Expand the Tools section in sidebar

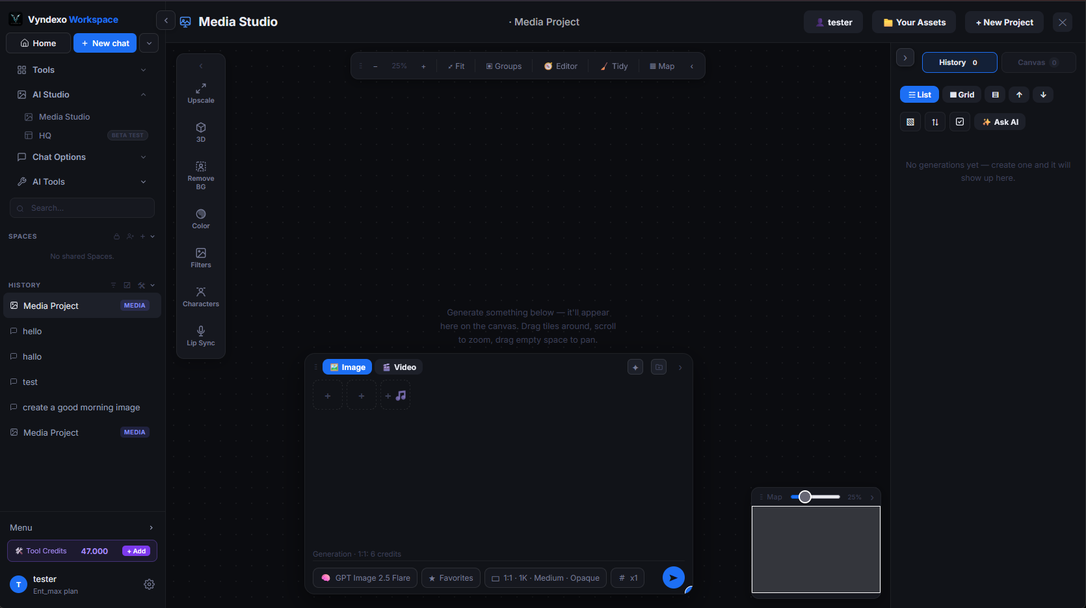point(82,70)
